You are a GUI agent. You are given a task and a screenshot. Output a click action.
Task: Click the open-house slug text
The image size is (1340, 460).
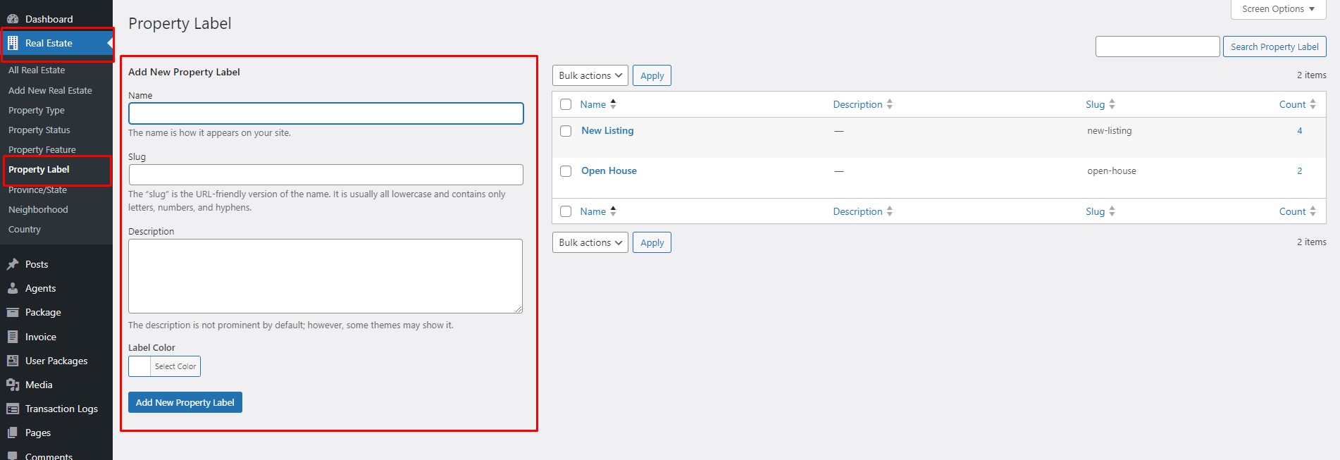1111,170
